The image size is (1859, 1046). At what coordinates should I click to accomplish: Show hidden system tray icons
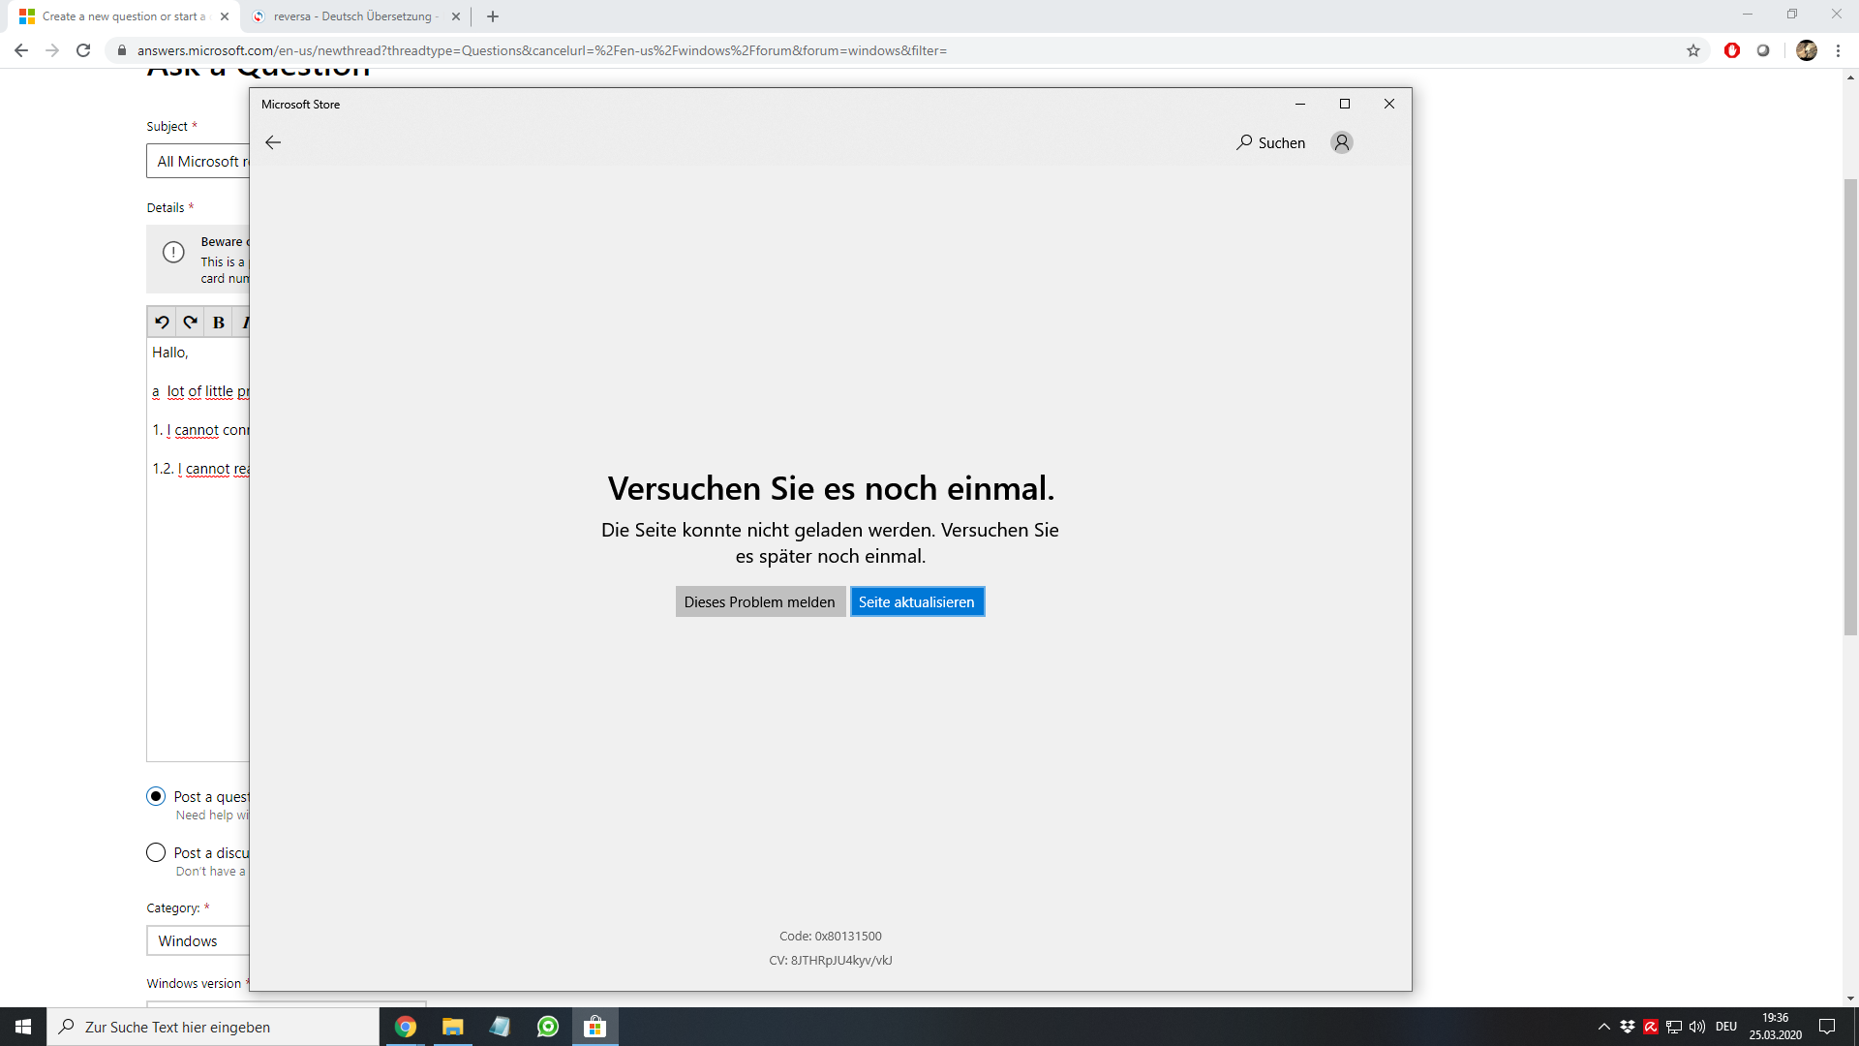[1604, 1027]
